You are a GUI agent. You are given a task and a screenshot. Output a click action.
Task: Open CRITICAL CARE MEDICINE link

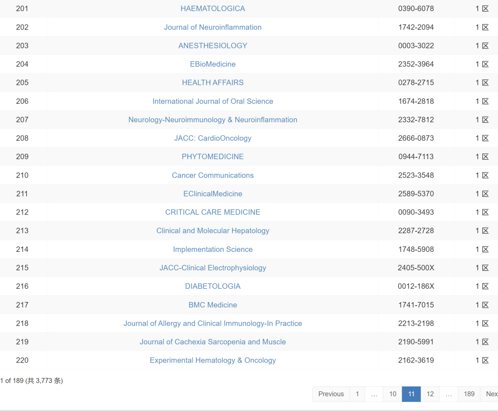(x=213, y=212)
